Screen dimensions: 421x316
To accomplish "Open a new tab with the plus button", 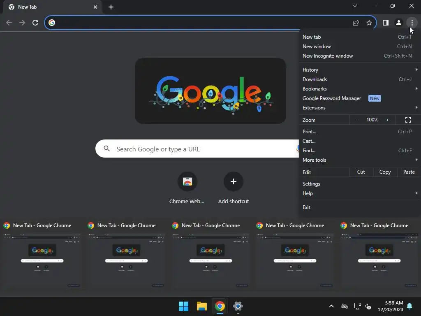I will click(x=111, y=7).
